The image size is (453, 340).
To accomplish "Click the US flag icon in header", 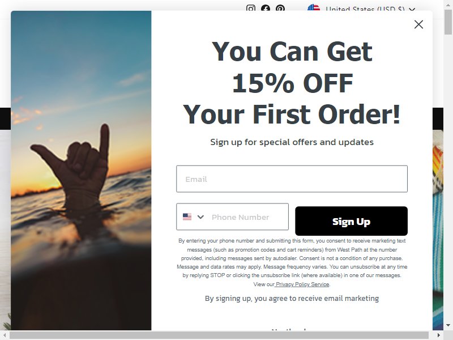I will click(x=314, y=8).
